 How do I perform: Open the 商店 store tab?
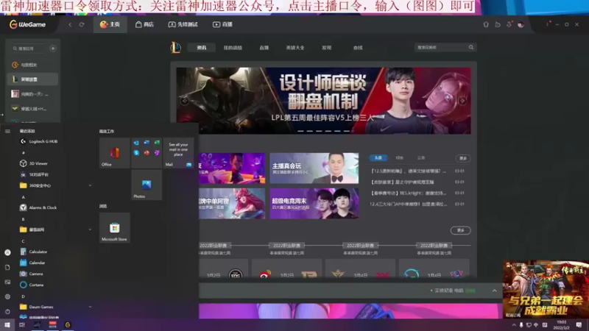click(144, 24)
